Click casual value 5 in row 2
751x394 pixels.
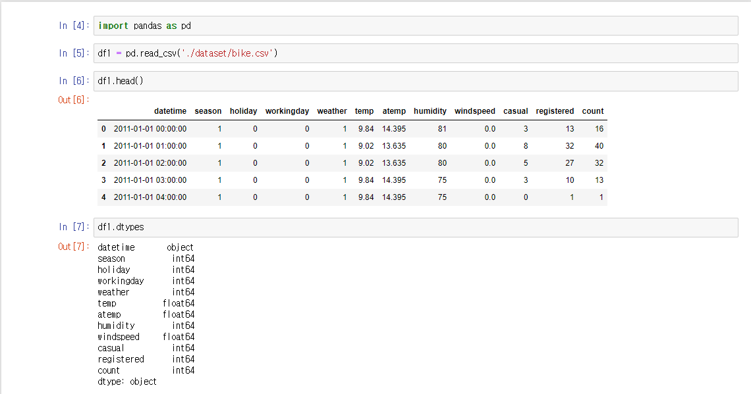(x=526, y=163)
